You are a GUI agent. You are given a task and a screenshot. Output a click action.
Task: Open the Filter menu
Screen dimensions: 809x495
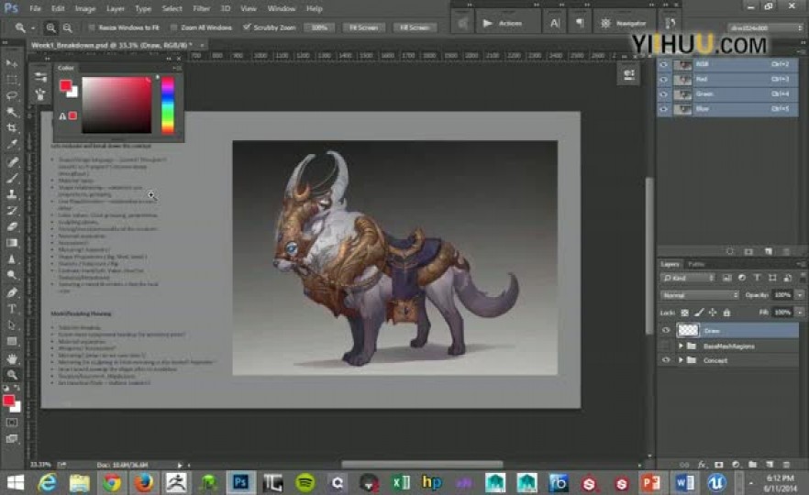(201, 9)
